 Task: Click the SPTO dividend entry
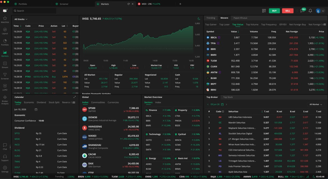17,133
